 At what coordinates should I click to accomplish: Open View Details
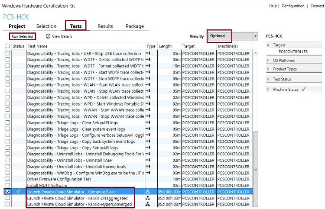pos(62,36)
